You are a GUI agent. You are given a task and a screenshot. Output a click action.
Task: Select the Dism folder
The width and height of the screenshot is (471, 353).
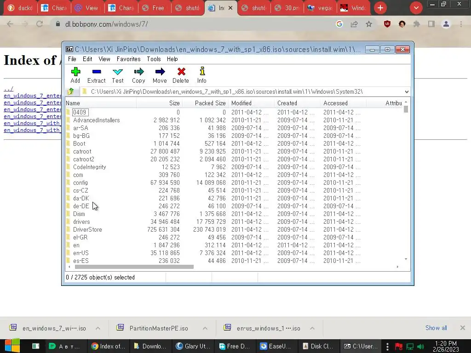[x=79, y=214]
